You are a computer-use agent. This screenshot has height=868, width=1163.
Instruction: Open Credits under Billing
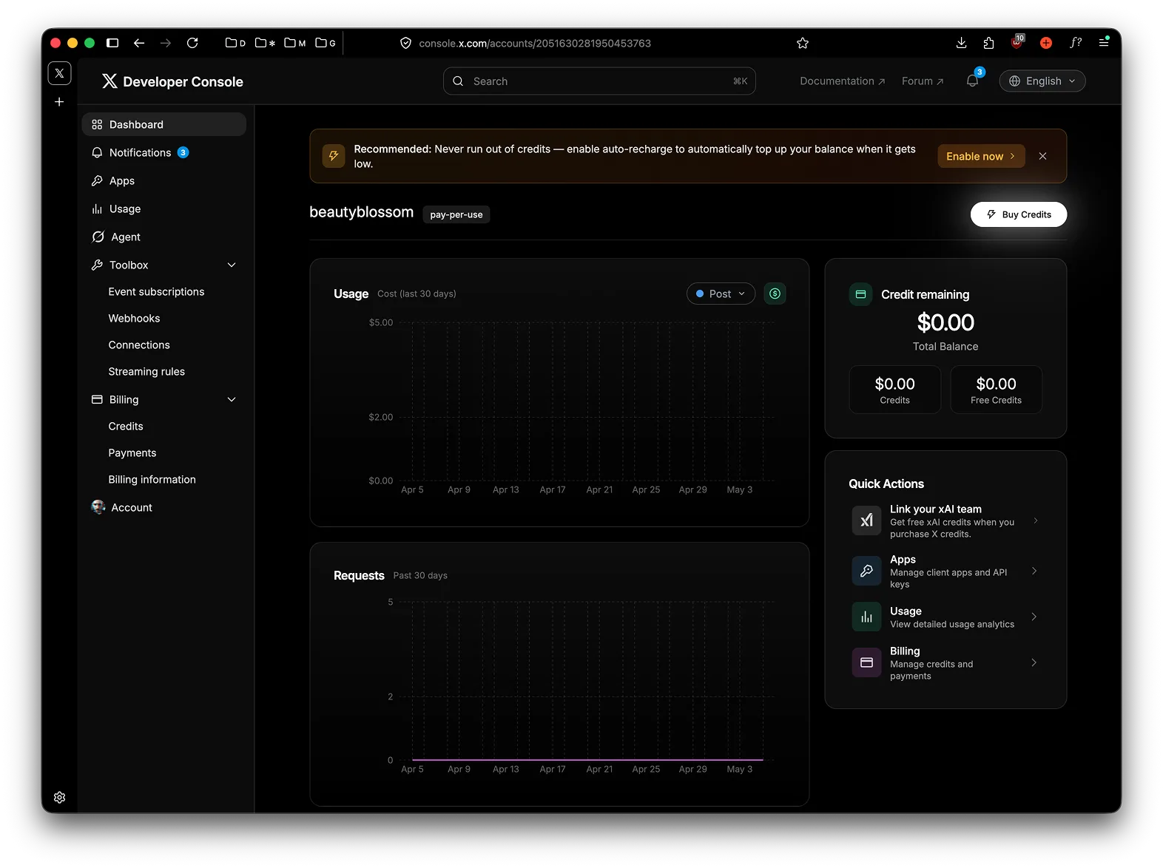point(126,426)
